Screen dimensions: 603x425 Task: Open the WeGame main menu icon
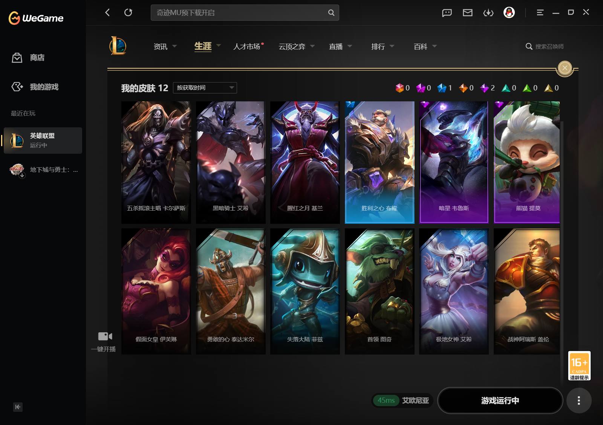click(540, 12)
